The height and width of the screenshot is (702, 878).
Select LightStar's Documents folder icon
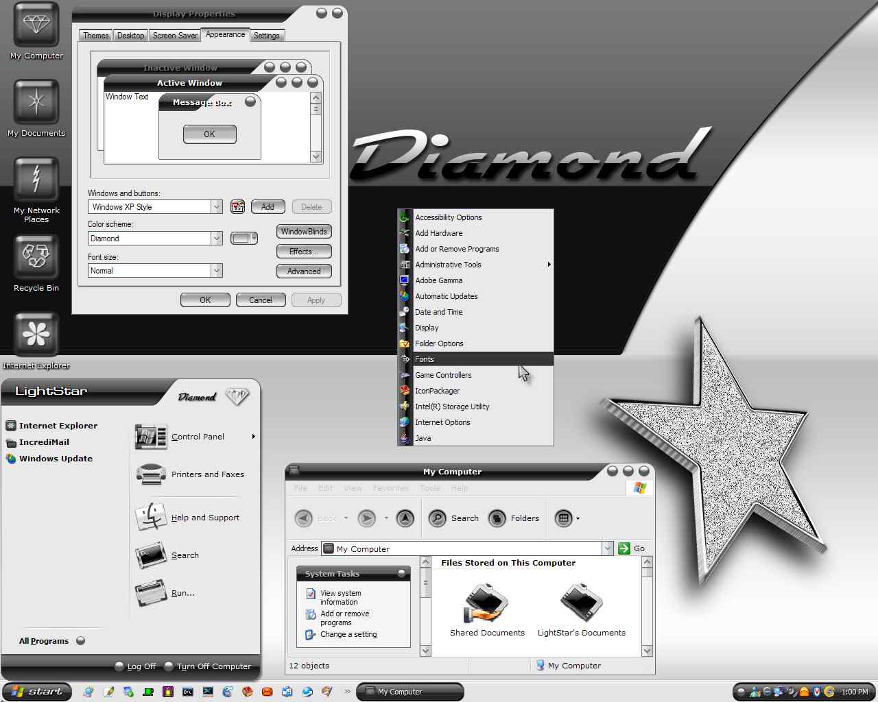click(x=581, y=603)
